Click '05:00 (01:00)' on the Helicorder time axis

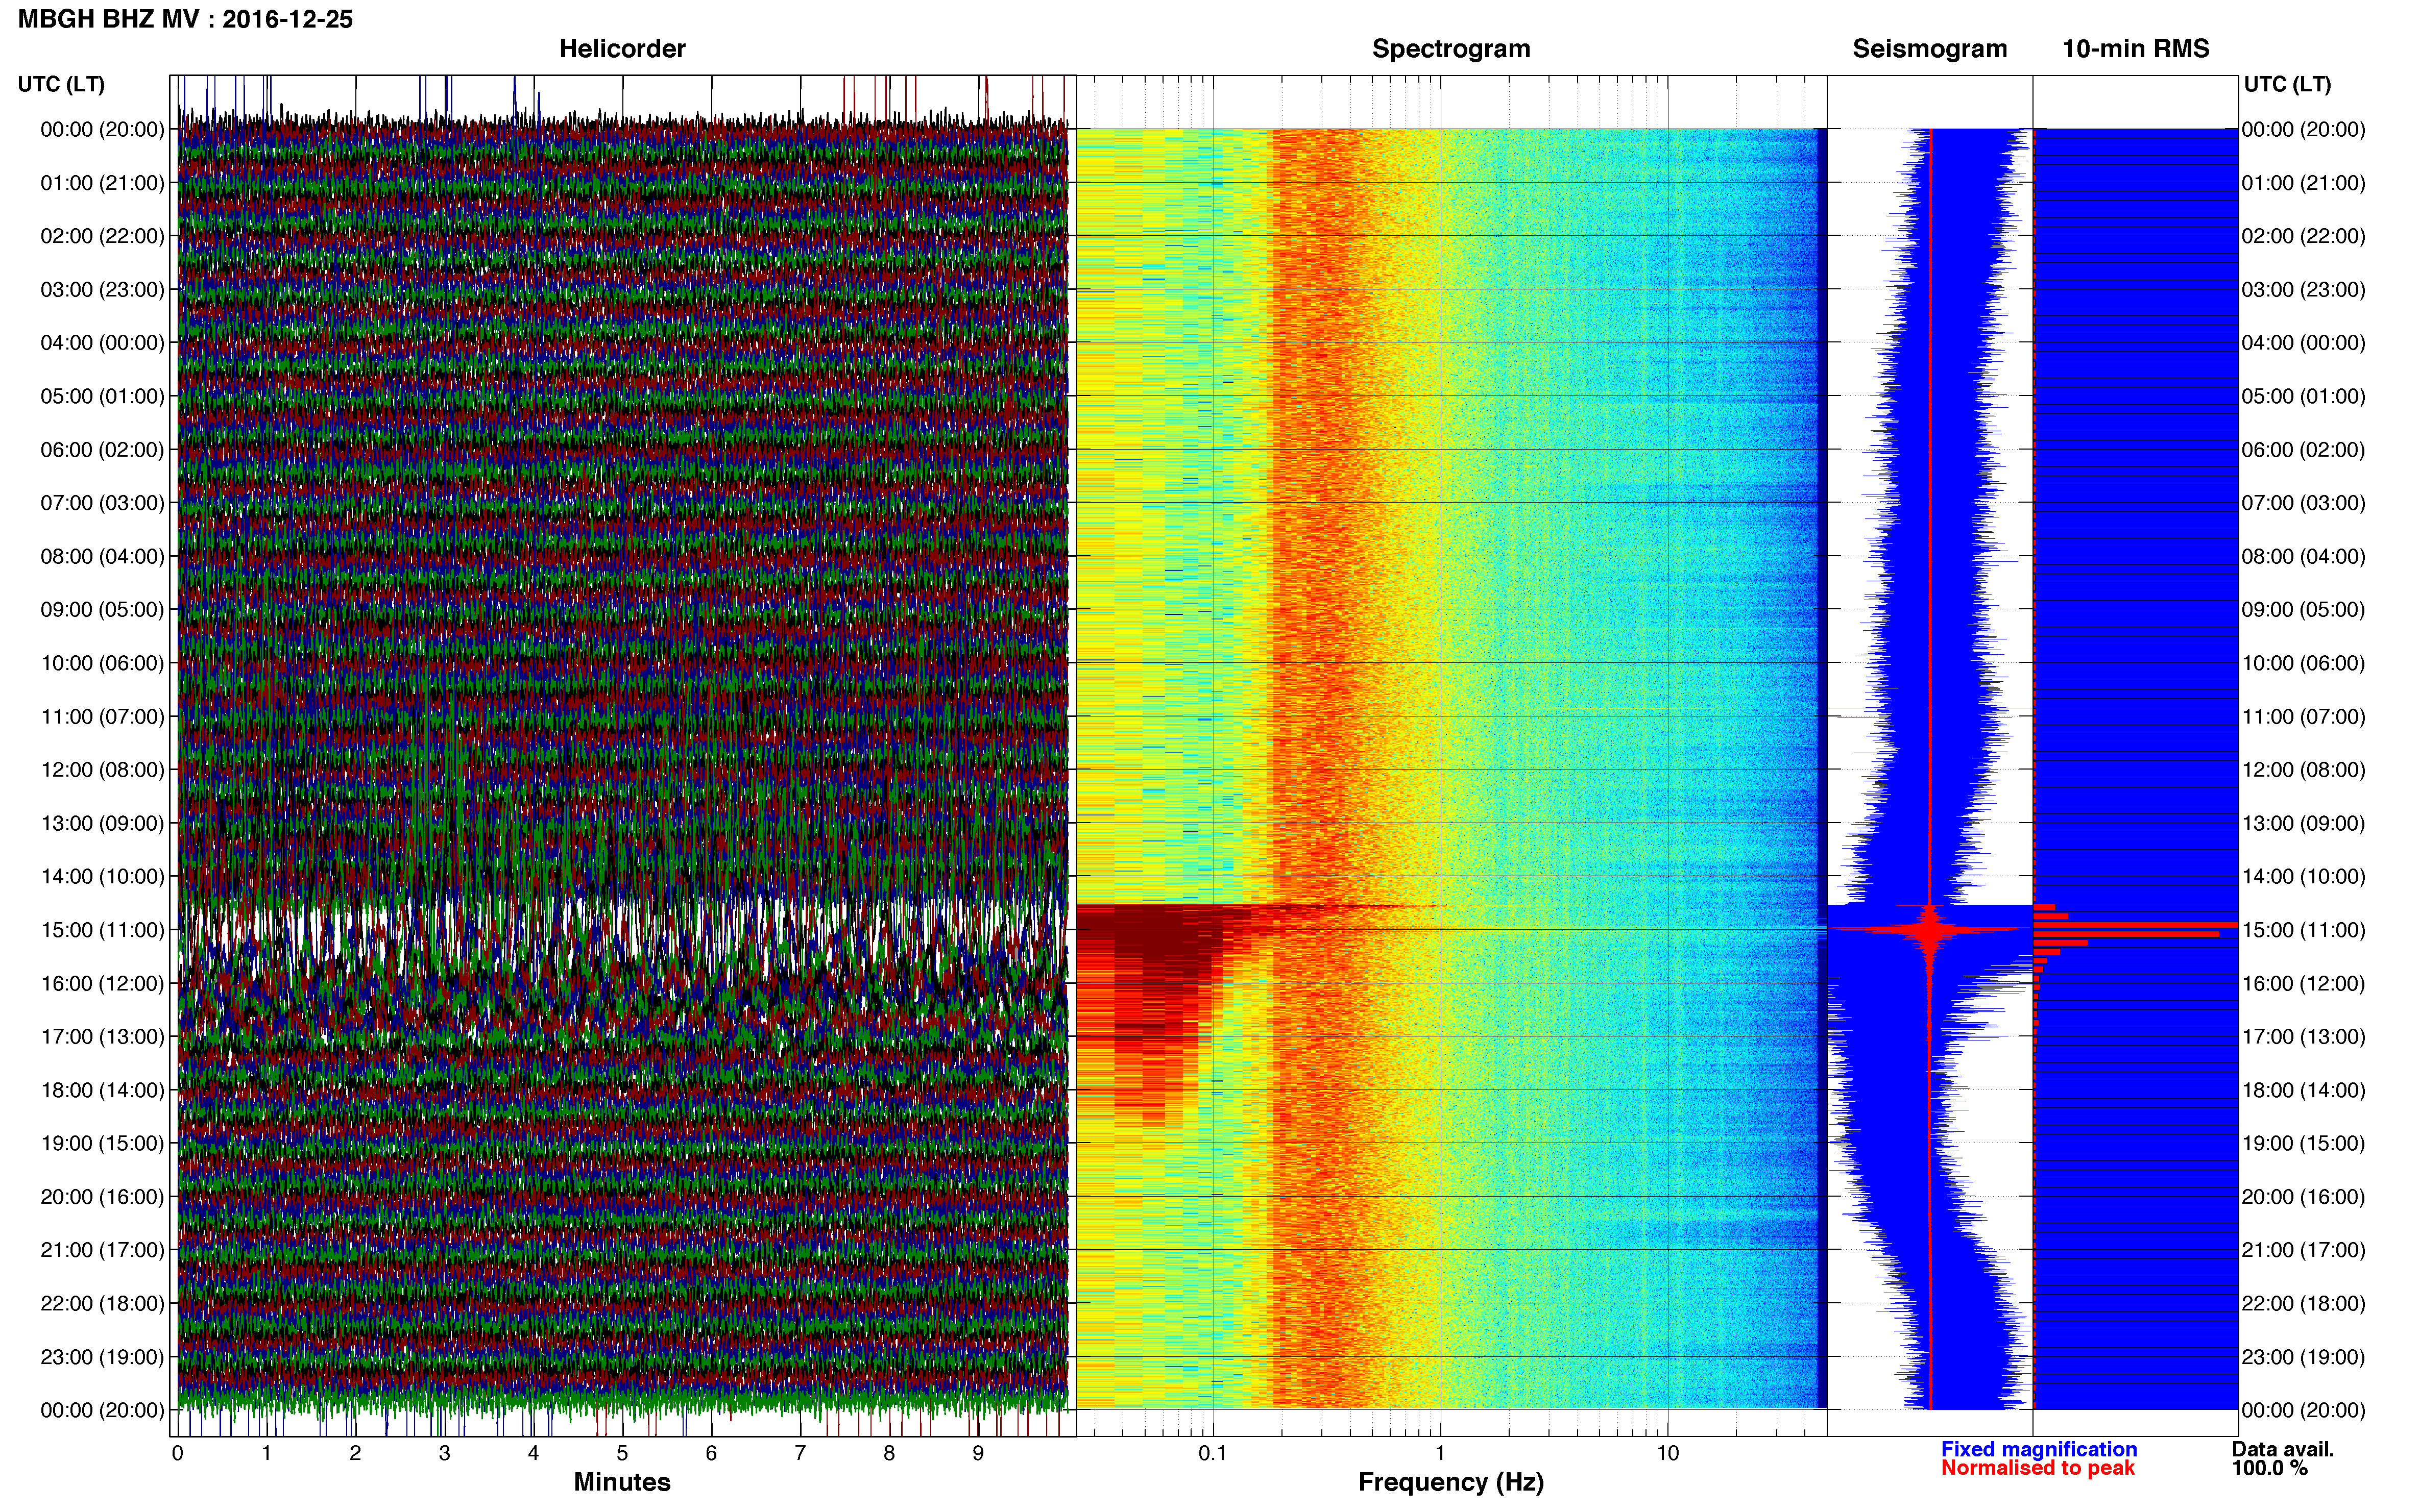pos(102,396)
